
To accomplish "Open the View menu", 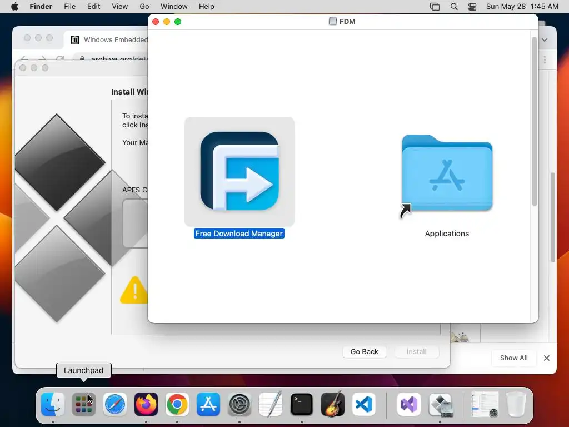I will 120,7.
